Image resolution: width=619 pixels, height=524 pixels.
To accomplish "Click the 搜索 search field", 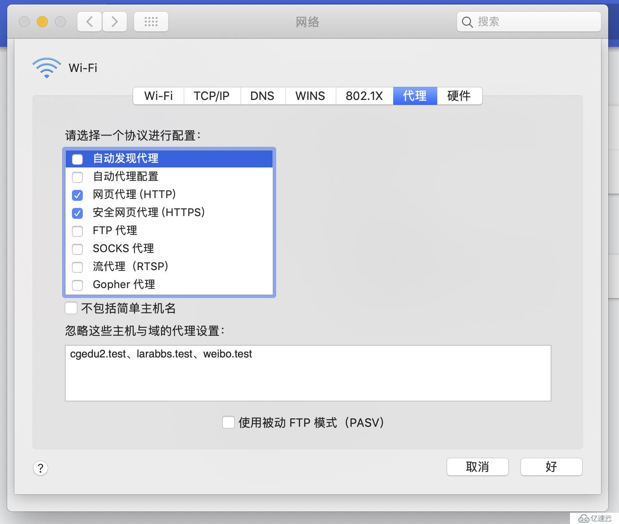I will coord(529,22).
